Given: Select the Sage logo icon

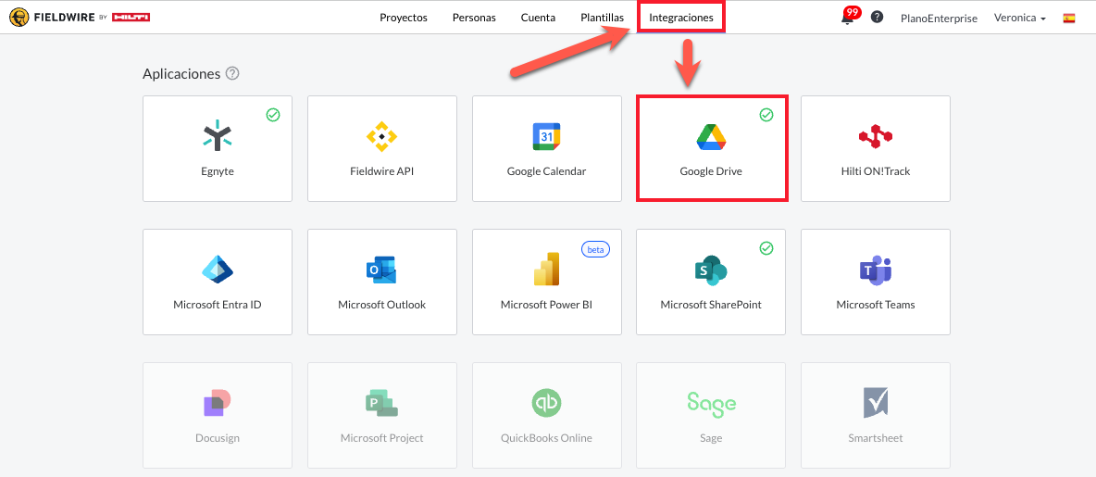Looking at the screenshot, I should coord(712,402).
